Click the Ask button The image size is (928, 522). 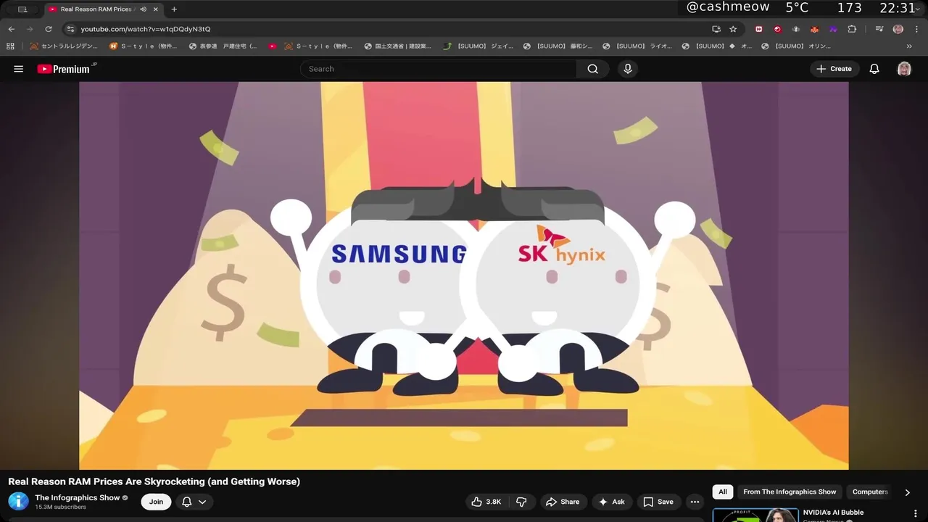point(612,502)
